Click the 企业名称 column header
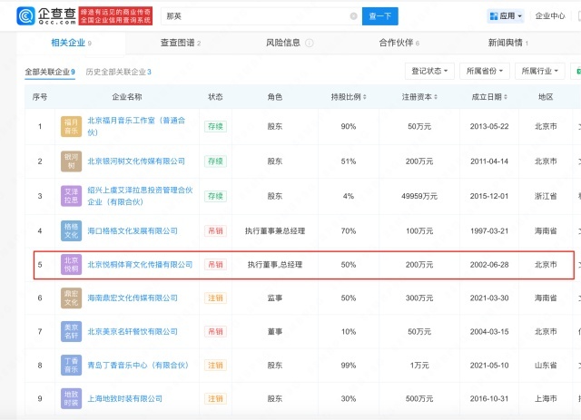This screenshot has width=581, height=420. pyautogui.click(x=127, y=97)
